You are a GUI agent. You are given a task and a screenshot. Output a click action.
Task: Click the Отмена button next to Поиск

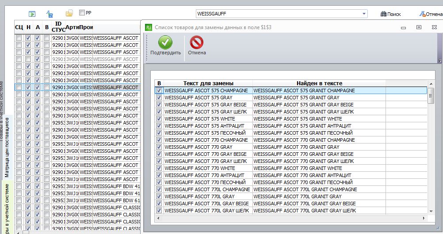pyautogui.click(x=431, y=14)
